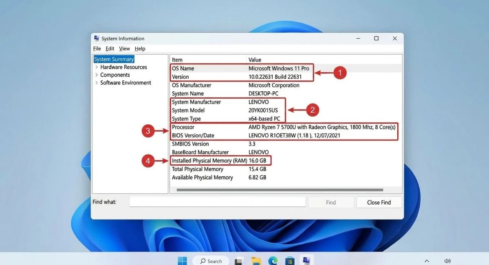This screenshot has width=489, height=265.
Task: Expand the Software Environment node
Action: pos(97,83)
